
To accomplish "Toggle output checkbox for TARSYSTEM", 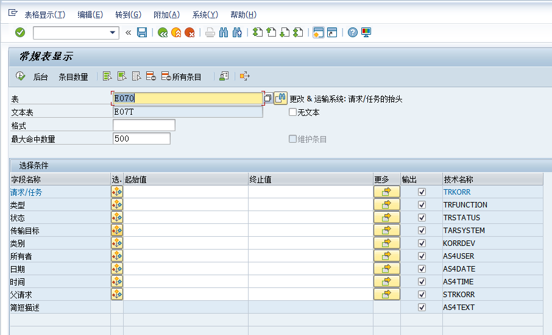I will point(422,230).
